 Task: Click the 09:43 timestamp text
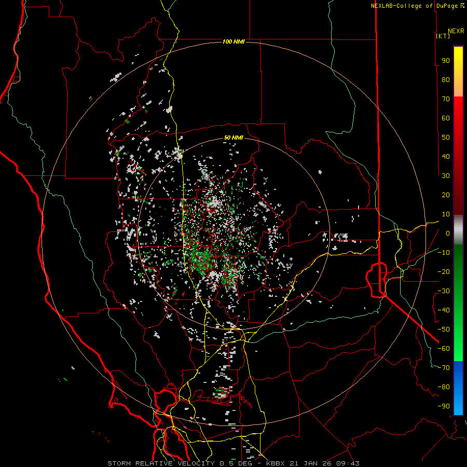(x=348, y=463)
